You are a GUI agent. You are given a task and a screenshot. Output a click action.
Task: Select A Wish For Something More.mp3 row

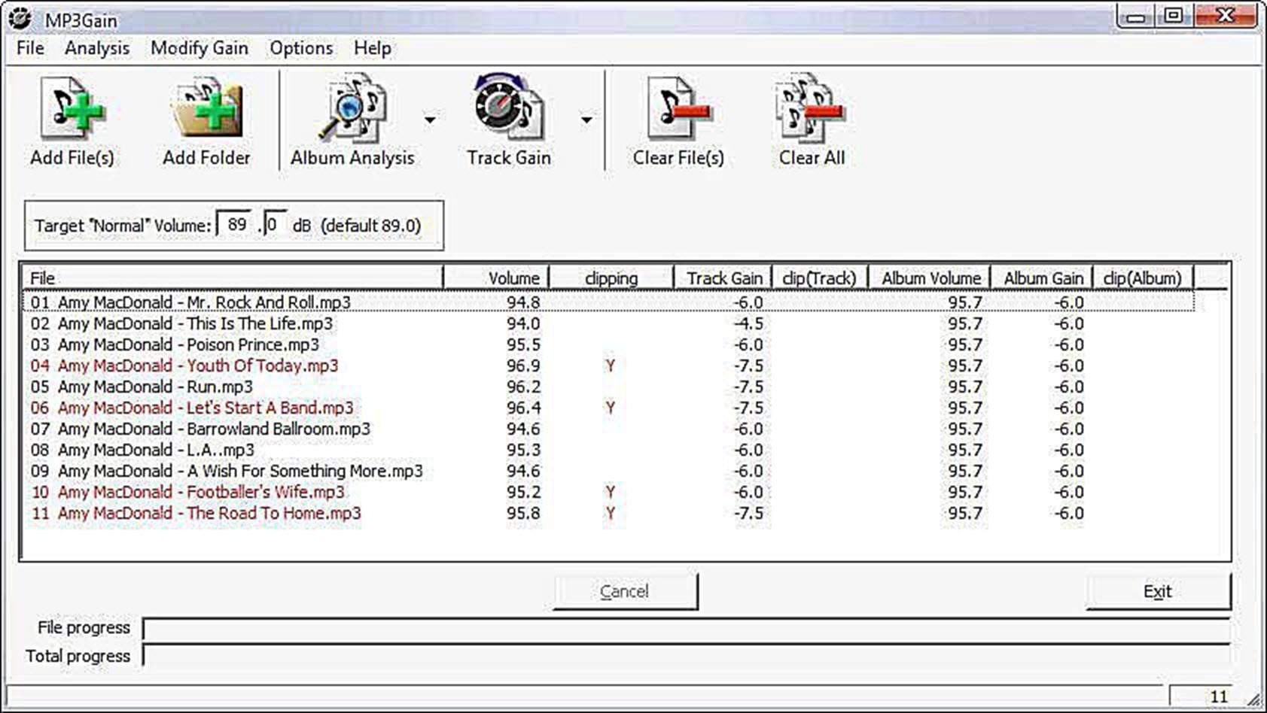(609, 471)
